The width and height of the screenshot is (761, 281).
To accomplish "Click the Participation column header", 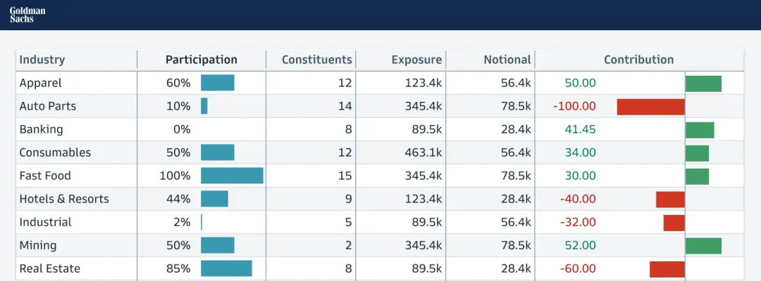I will click(x=201, y=60).
